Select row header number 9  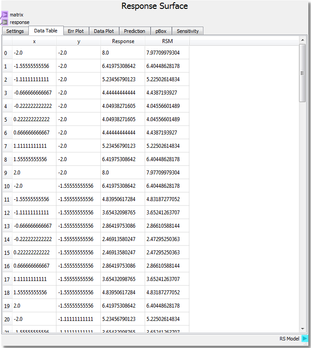pos(6,173)
